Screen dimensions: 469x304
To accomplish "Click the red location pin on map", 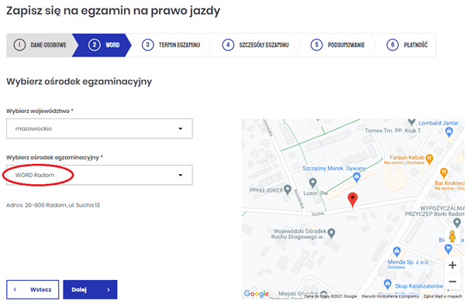I will click(353, 200).
